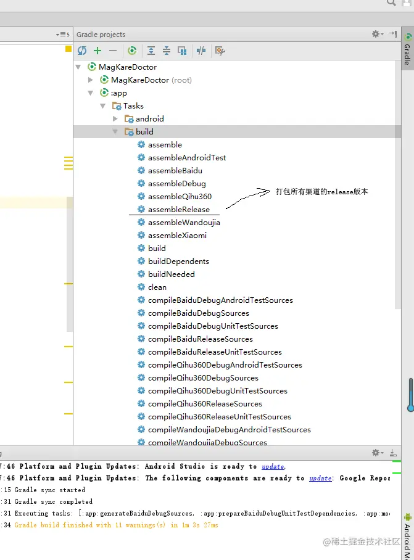Click 'Gradle sync completed' log entry
This screenshot has width=414, height=560.
coord(53,501)
